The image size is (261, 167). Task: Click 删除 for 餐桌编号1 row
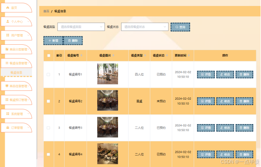[x=244, y=74]
